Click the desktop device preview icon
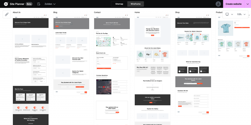 point(227,14)
